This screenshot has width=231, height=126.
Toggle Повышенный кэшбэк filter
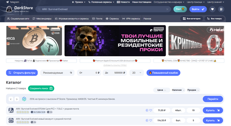click(x=163, y=73)
